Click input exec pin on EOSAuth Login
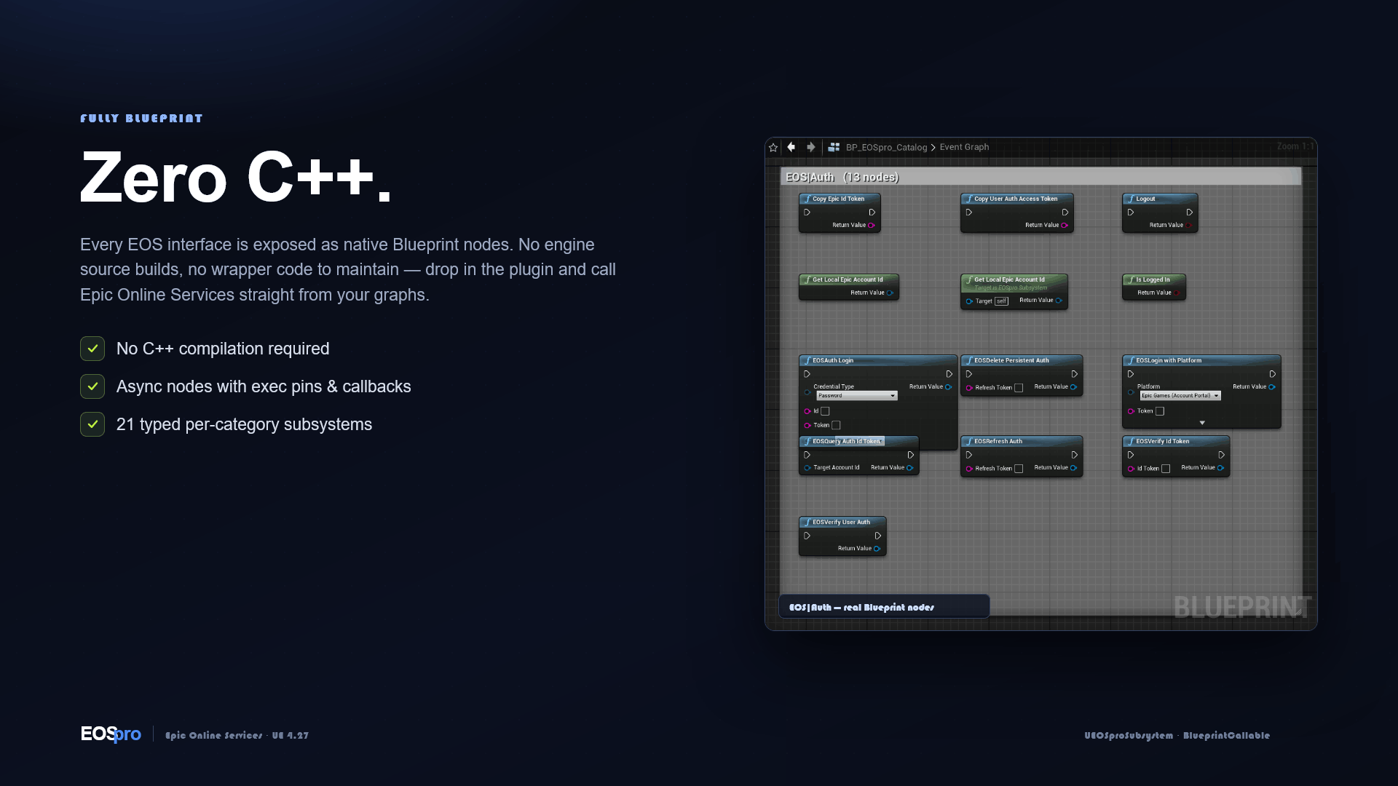Viewport: 1398px width, 786px height. 807,374
